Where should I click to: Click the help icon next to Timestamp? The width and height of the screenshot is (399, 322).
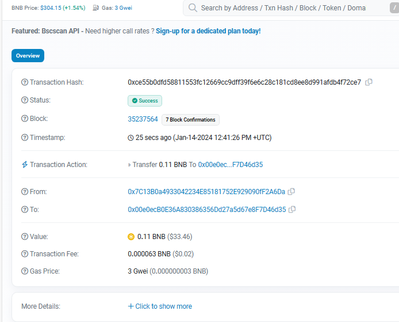click(25, 138)
